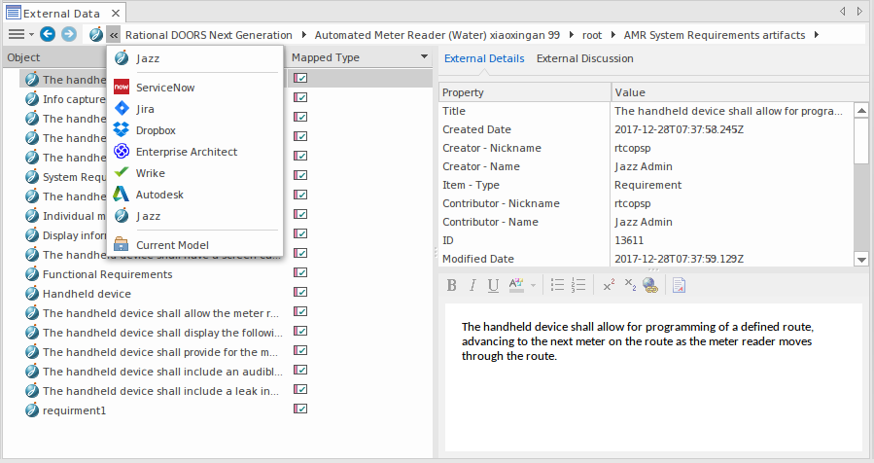Apply subscript formatting

[630, 285]
